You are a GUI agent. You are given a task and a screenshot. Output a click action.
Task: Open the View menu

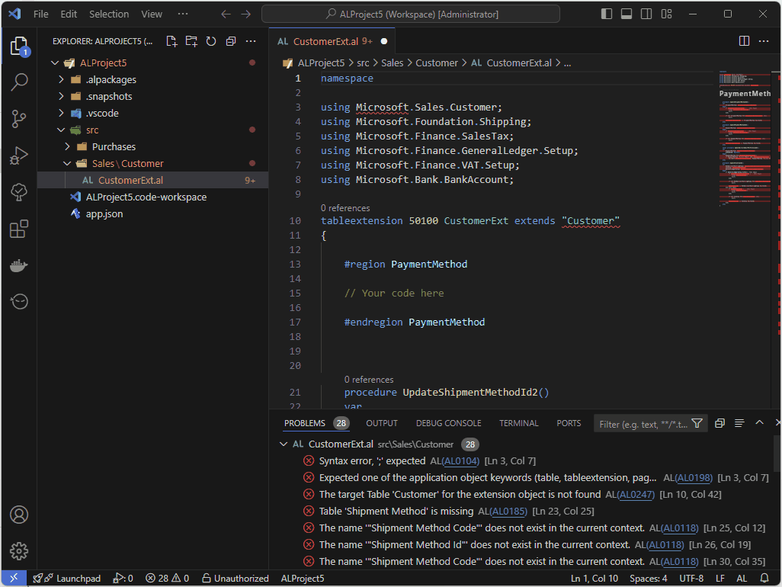click(x=152, y=14)
